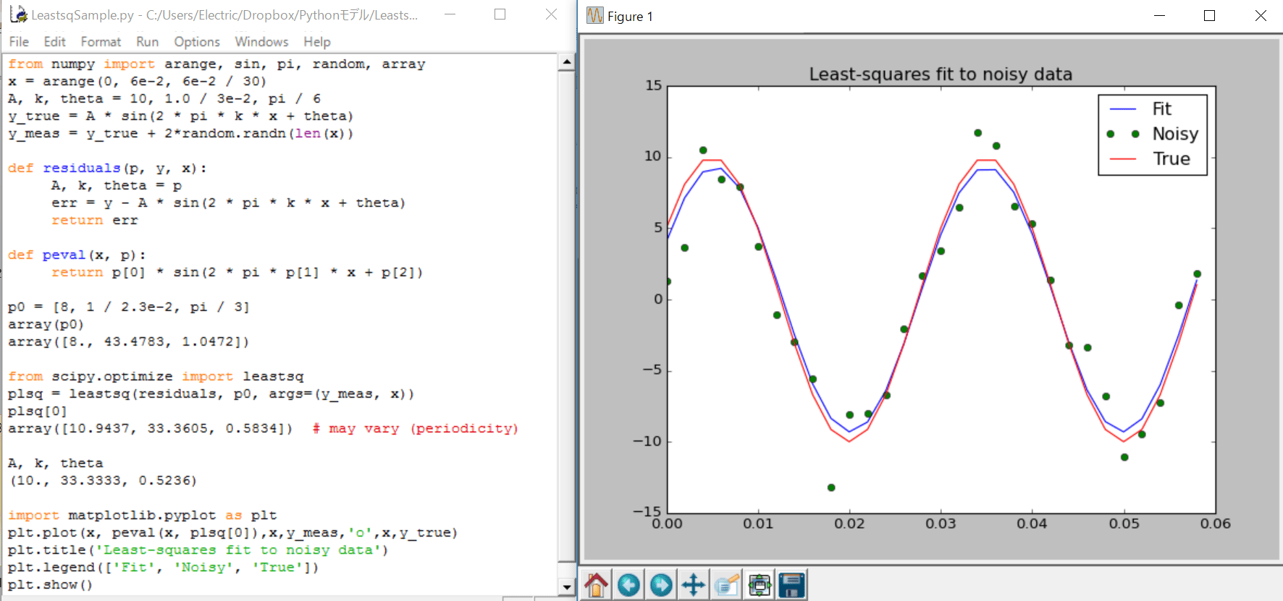Click the 'Figure 1' window title text
Viewport: 1283px width, 601px height.
[630, 16]
